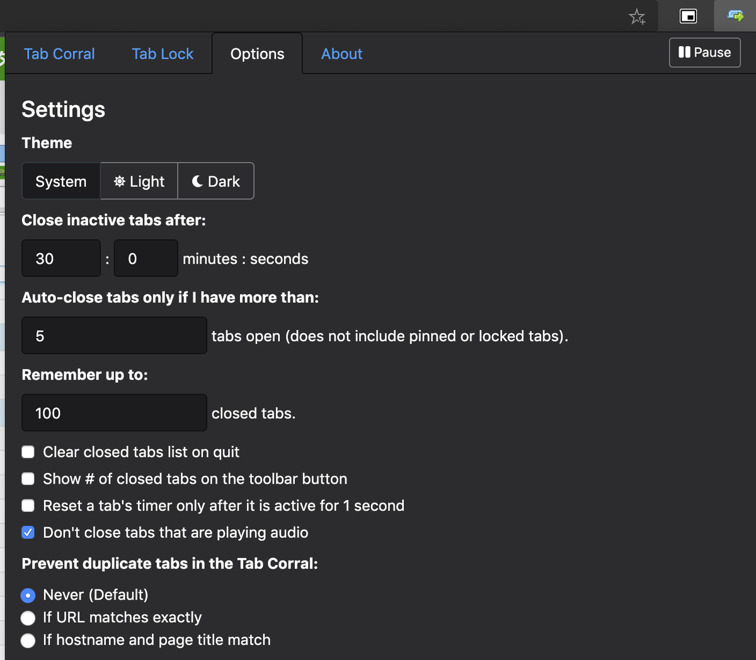This screenshot has width=756, height=660.
Task: Switch to the Tab Lock tab
Action: [x=163, y=54]
